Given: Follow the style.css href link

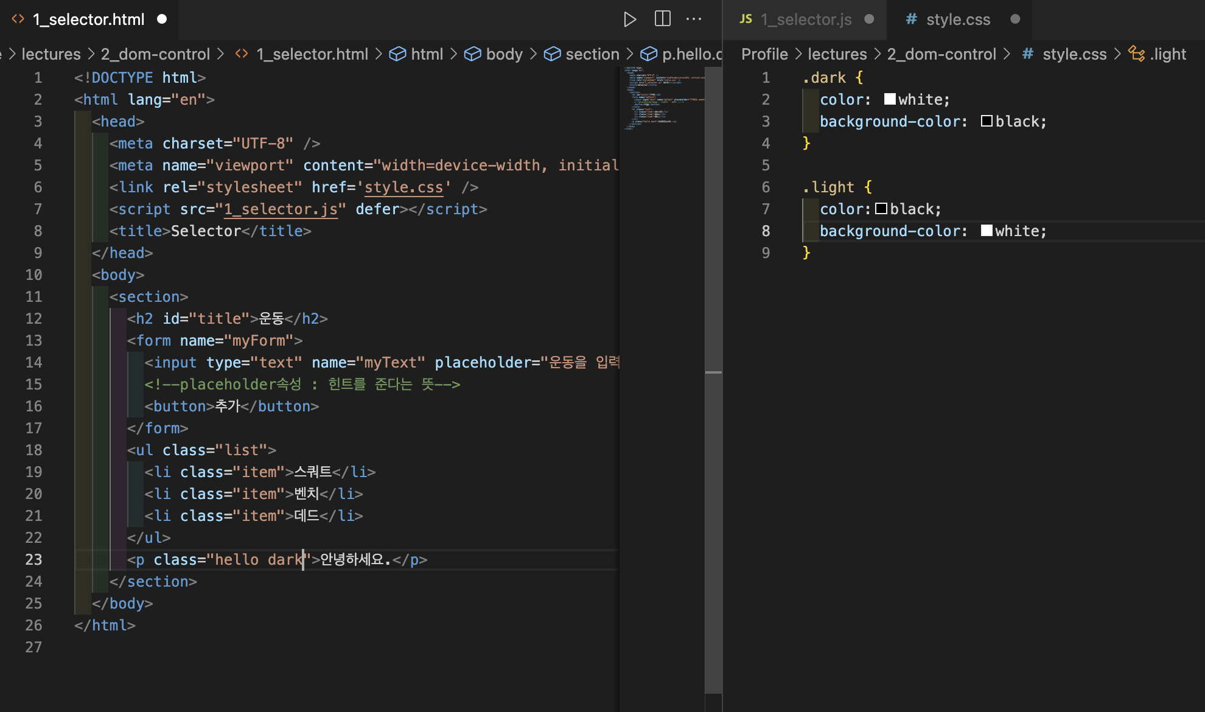Looking at the screenshot, I should (x=404, y=187).
